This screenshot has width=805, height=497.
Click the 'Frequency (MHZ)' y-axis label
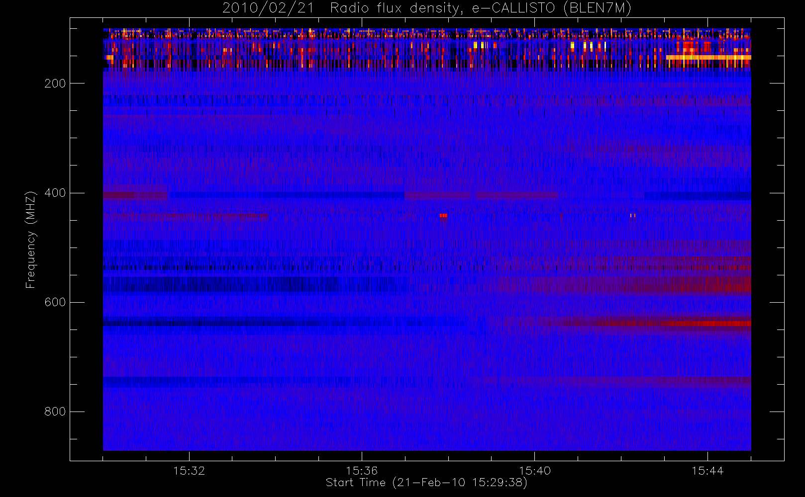[31, 240]
